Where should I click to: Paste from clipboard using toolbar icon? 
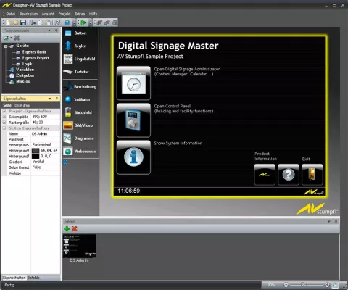tap(48, 22)
